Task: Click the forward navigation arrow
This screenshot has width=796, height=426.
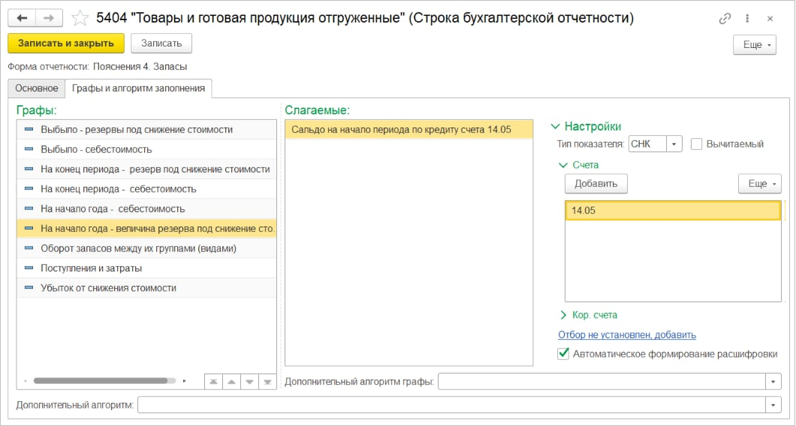Action: coord(49,18)
